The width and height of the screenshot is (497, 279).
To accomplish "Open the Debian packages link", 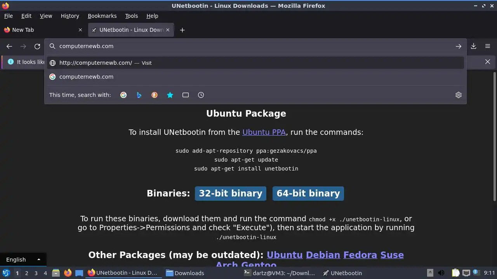I will coord(323,255).
